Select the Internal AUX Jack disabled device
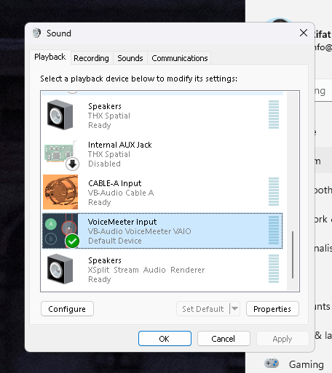Image resolution: width=332 pixels, height=373 pixels. coord(162,154)
